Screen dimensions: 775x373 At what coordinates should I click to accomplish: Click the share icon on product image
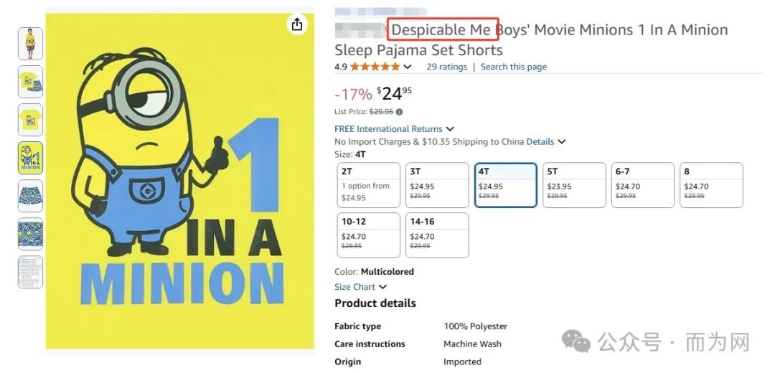pos(297,24)
